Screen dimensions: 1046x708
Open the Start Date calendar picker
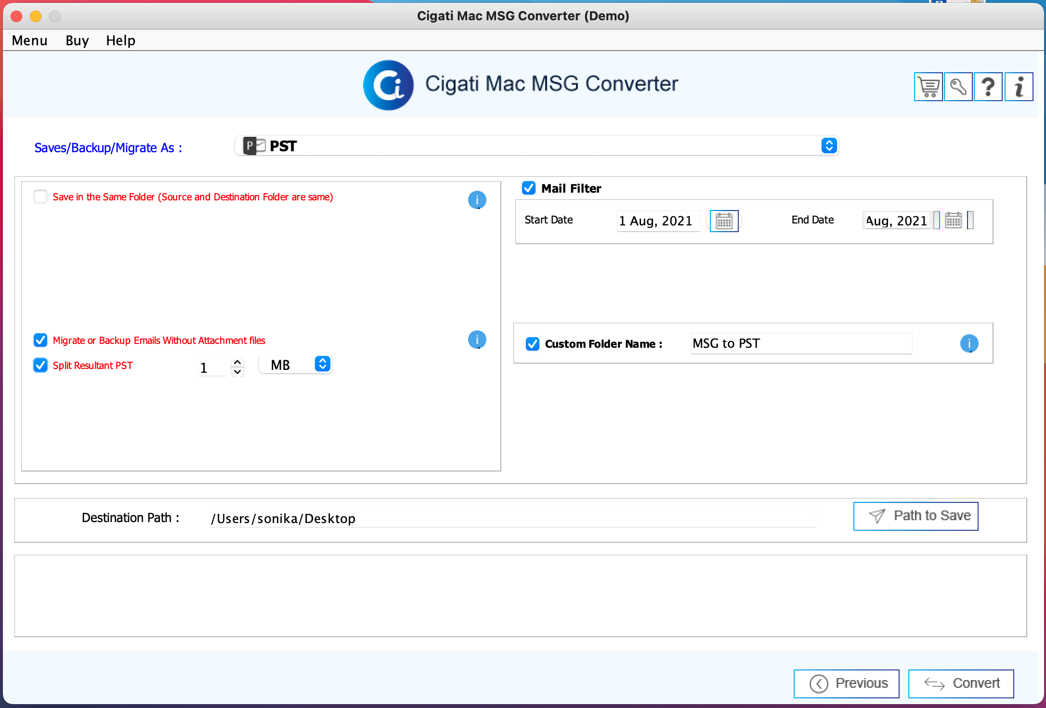point(724,221)
